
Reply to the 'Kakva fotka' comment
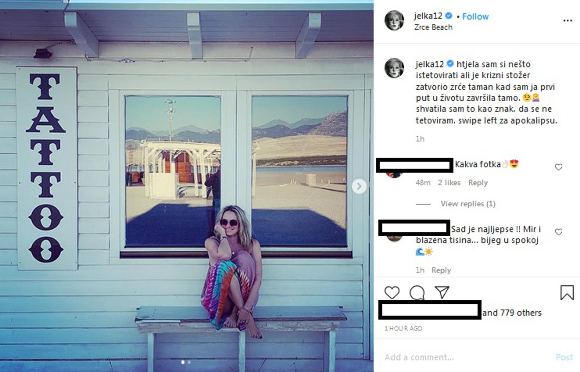click(x=478, y=183)
